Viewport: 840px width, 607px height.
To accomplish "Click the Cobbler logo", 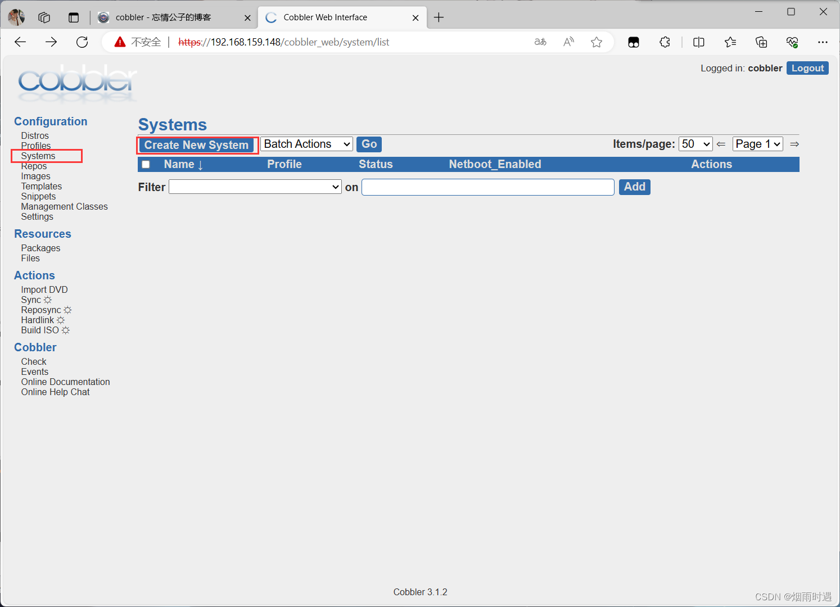I will pos(77,83).
